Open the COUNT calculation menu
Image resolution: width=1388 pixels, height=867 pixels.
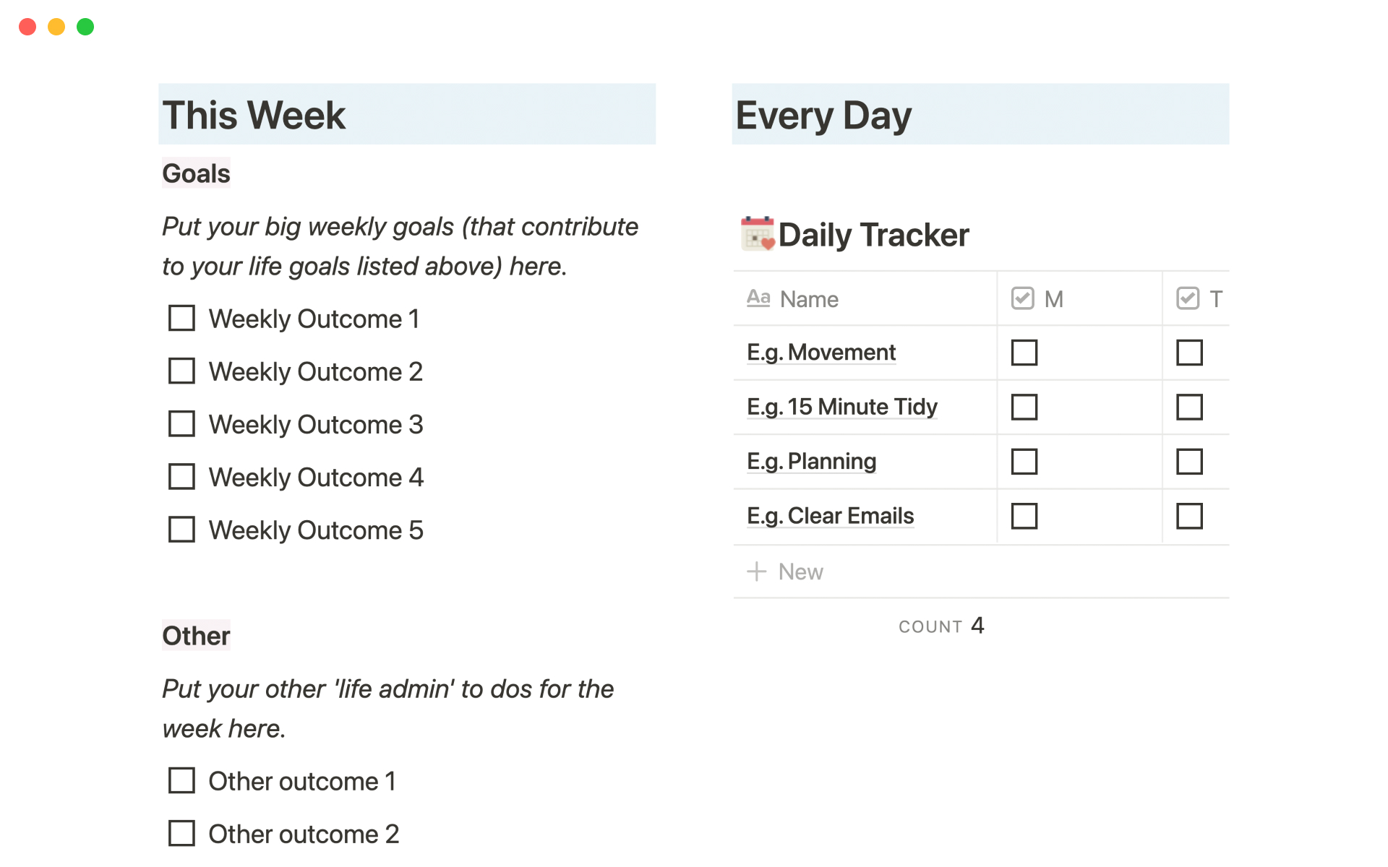coord(941,626)
